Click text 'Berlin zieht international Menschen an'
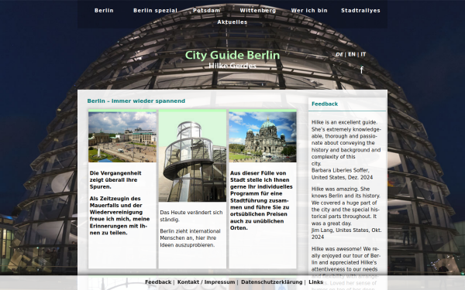465x290 pixels. tap(190, 238)
